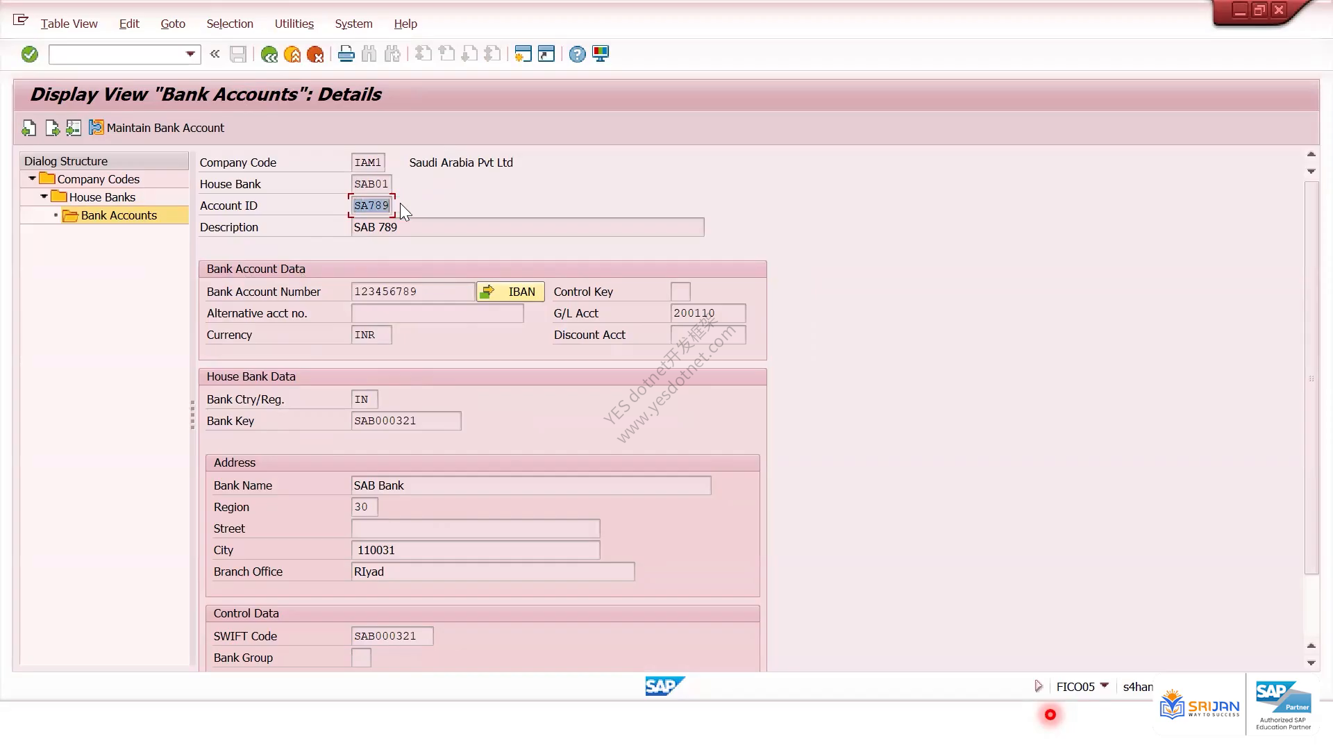Open the Help menu
1333x750 pixels.
point(405,24)
